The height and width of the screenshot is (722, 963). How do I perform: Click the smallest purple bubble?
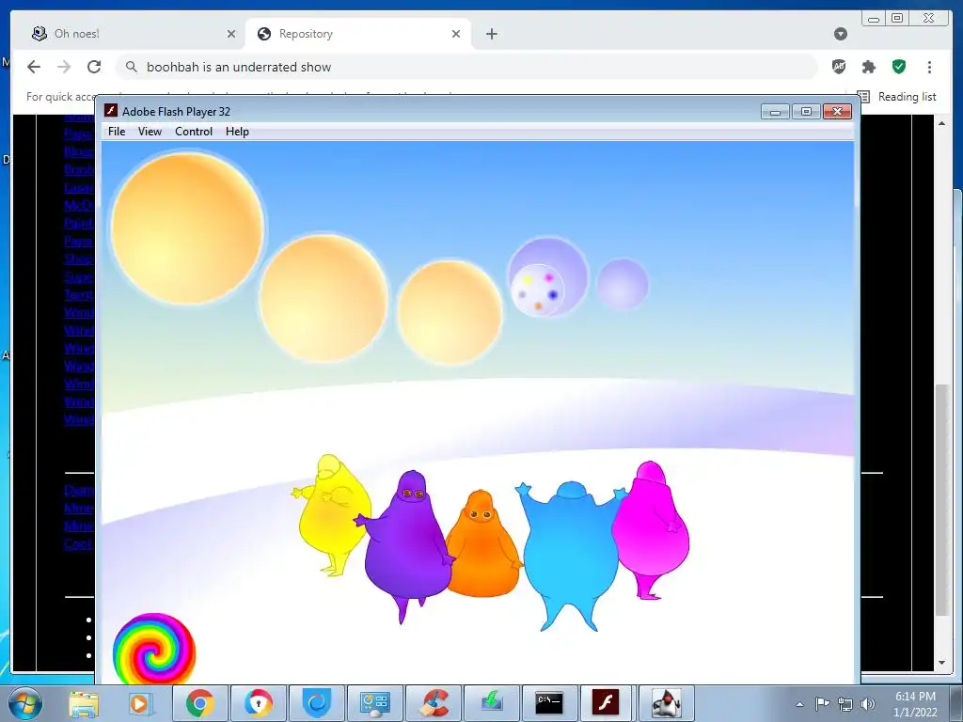pos(623,284)
